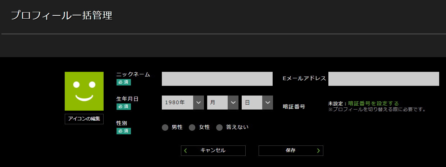Click the 必須 badge under 生年月日
Image resolution: width=446 pixels, height=167 pixels.
(x=123, y=107)
